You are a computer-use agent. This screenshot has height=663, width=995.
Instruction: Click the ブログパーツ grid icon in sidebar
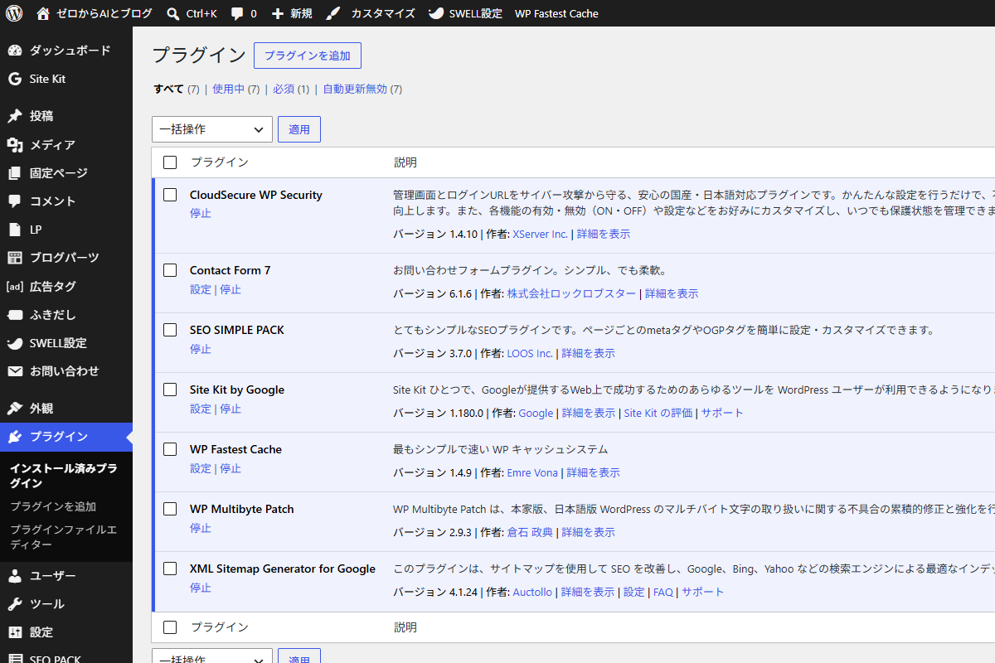(x=15, y=258)
